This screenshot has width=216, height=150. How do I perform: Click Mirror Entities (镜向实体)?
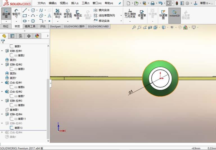click(102, 10)
